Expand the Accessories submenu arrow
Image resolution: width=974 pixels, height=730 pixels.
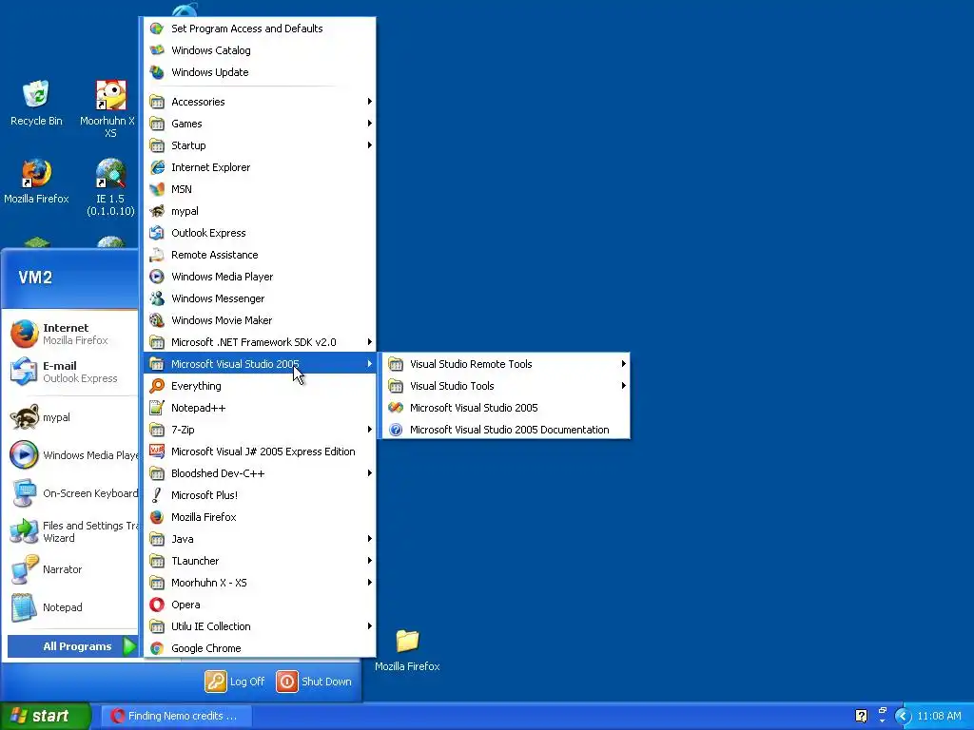(370, 101)
